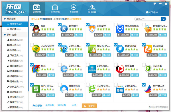The image size is (171, 112).
Task: Open the 压缩刻录 category
Action: (15, 81)
